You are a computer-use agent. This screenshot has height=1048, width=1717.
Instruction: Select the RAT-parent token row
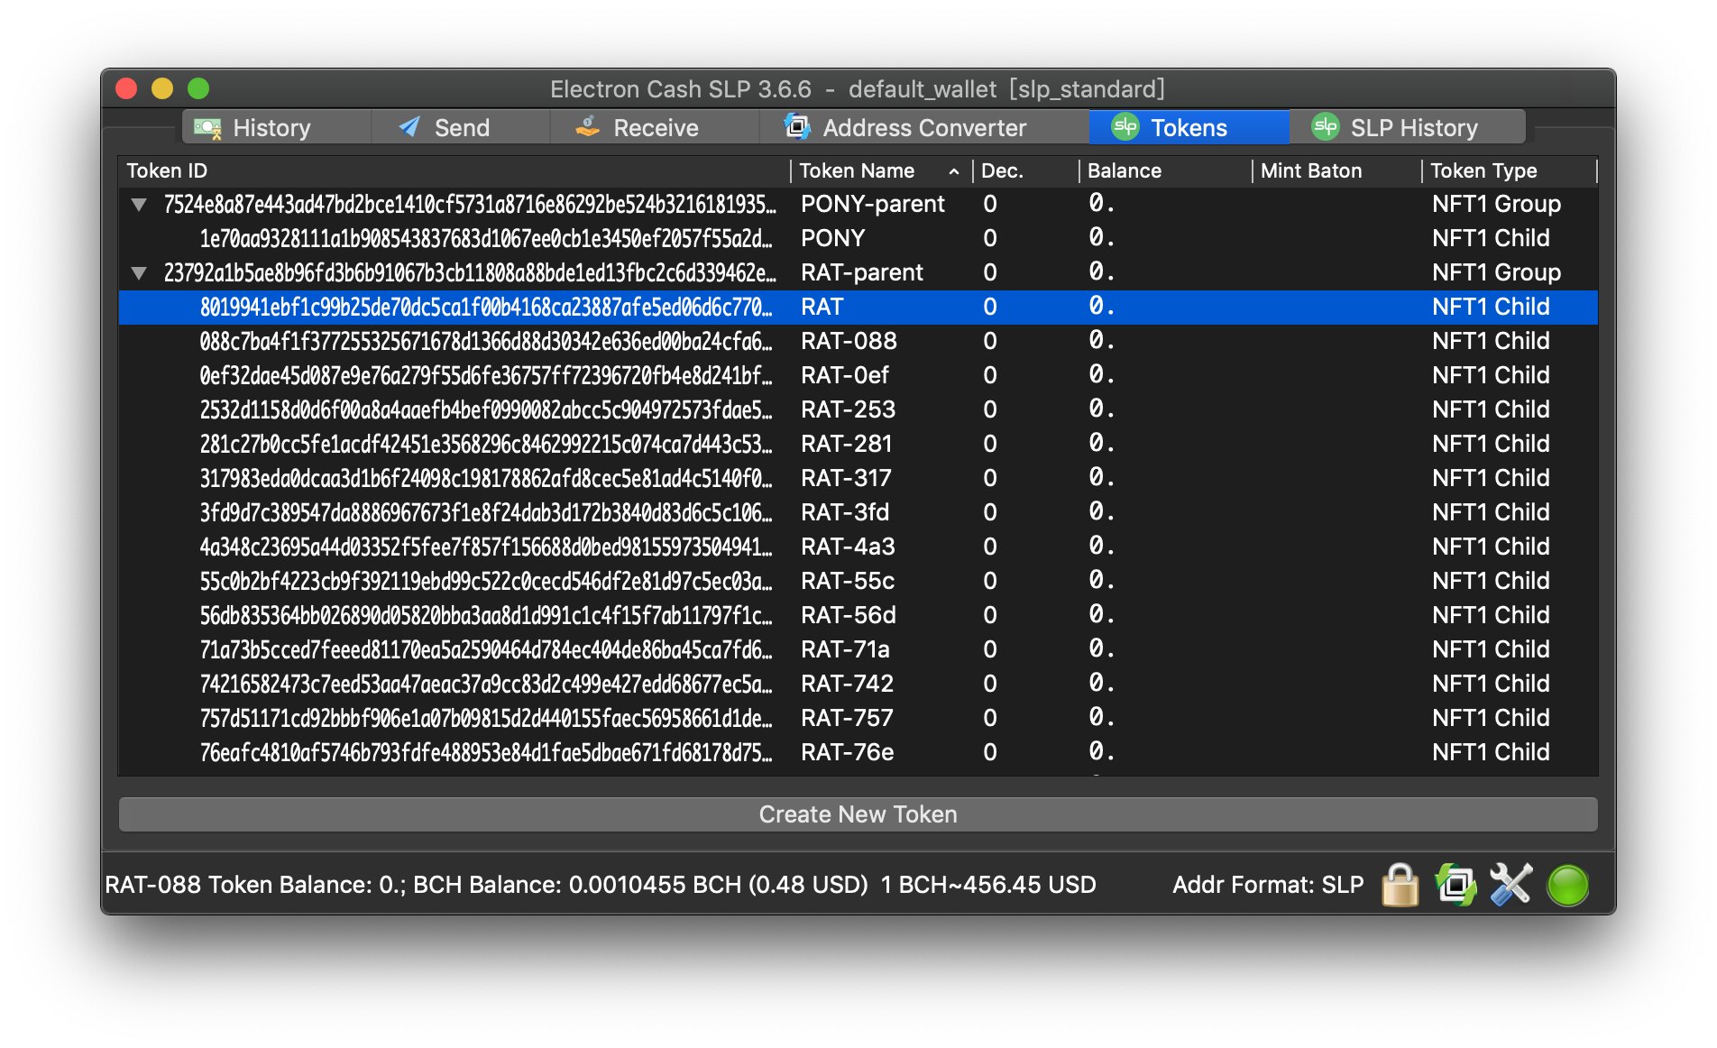(x=858, y=273)
